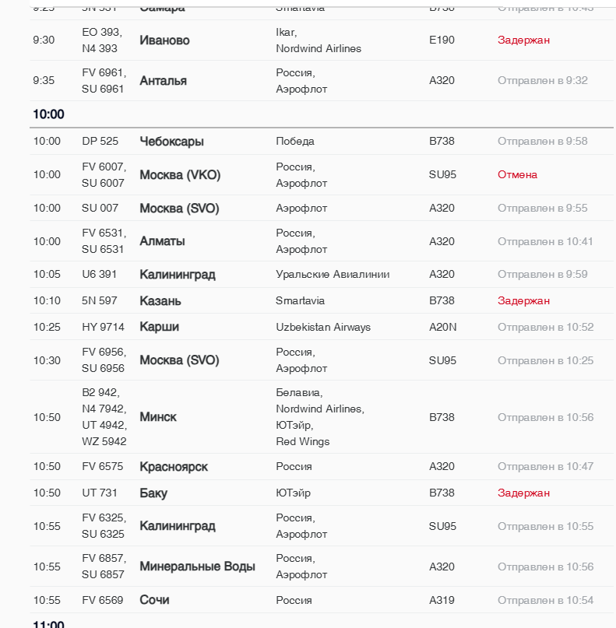Click flight number DP 525
The image size is (616, 628).
(x=100, y=142)
